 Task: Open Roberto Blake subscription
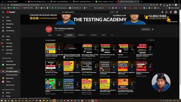click(x=10, y=78)
